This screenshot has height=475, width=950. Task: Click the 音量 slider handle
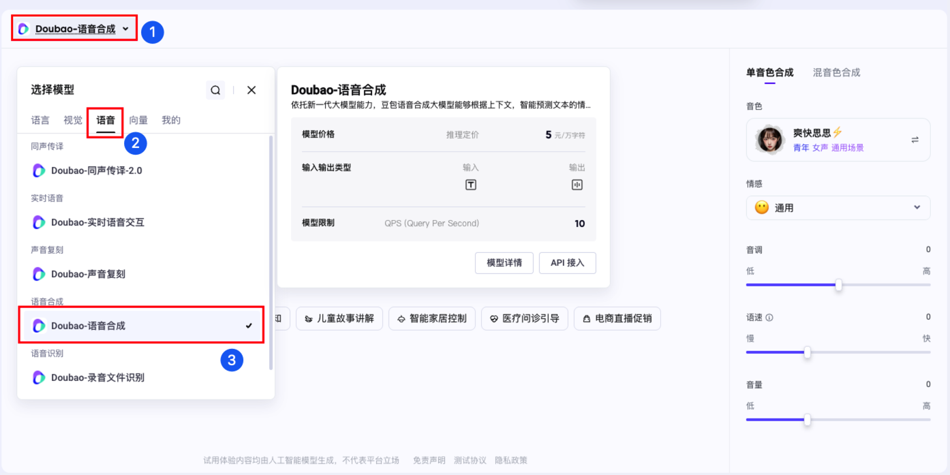coord(808,420)
